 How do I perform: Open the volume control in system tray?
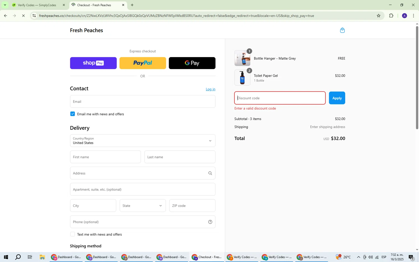371,257
